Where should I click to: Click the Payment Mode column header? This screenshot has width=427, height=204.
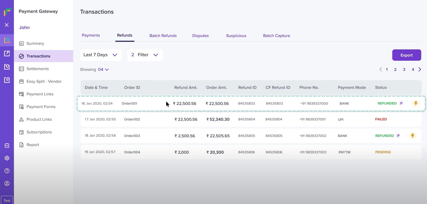352,87
